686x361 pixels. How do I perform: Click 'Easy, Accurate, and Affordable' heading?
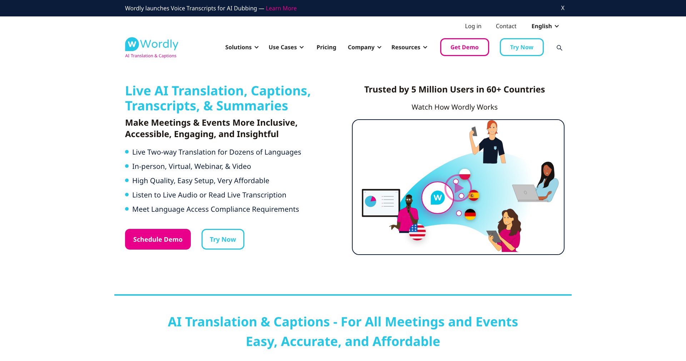(x=343, y=342)
